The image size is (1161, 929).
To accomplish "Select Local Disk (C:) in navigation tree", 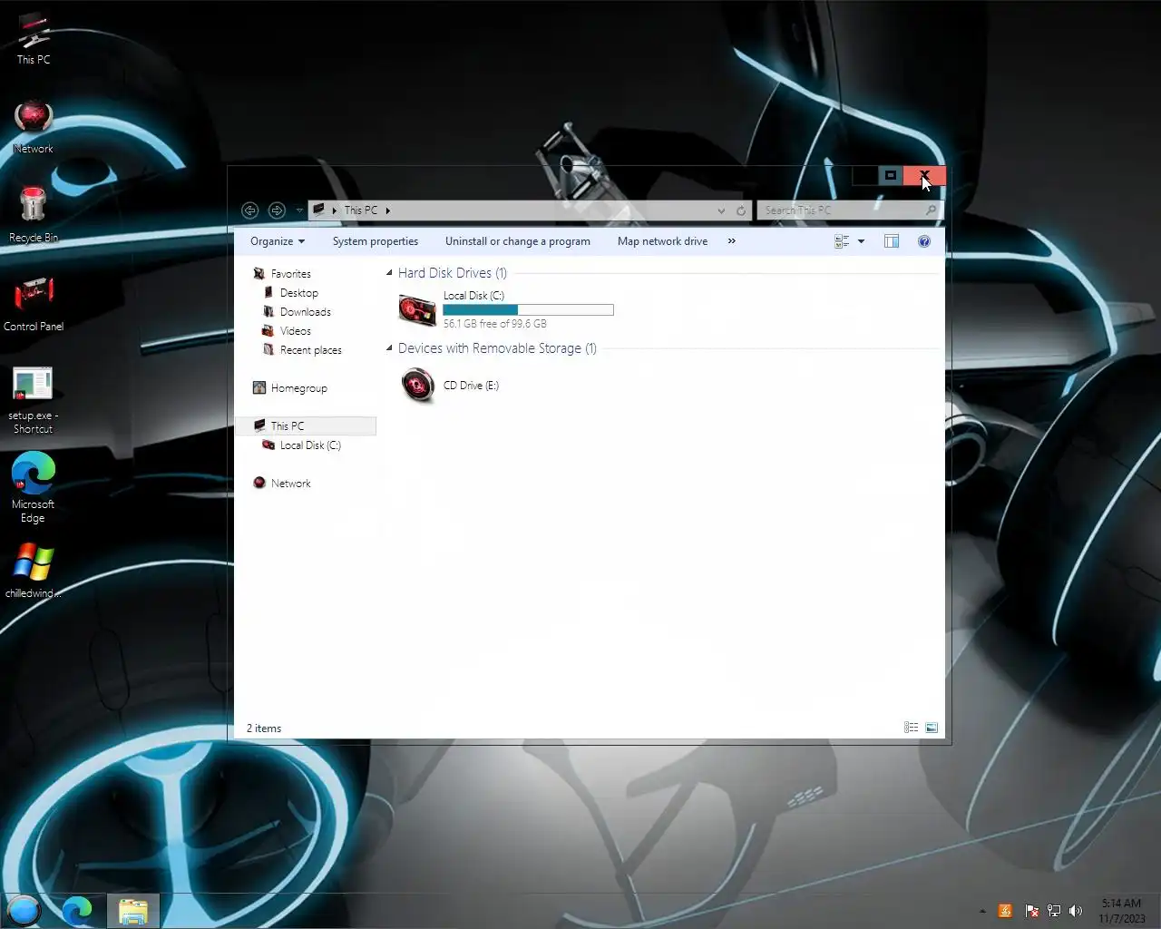I will coord(310,445).
